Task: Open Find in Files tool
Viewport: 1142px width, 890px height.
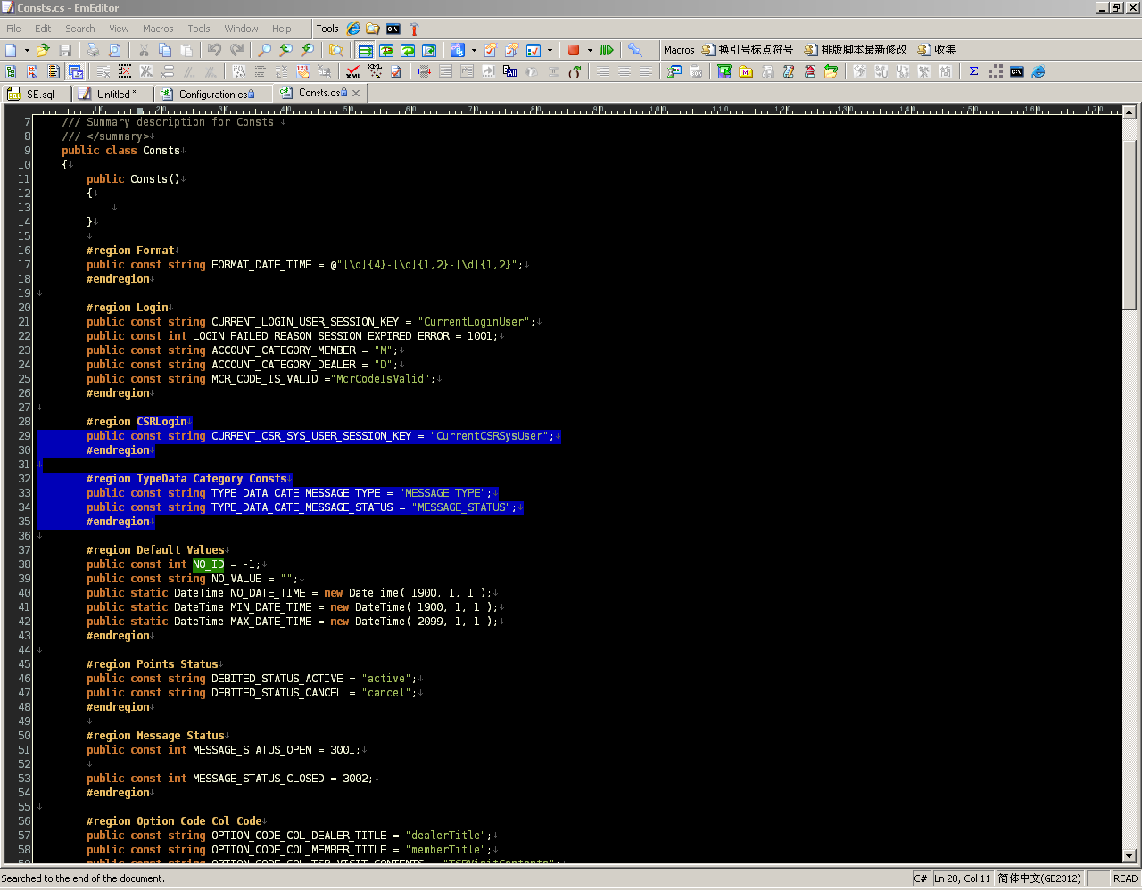Action: [x=336, y=50]
